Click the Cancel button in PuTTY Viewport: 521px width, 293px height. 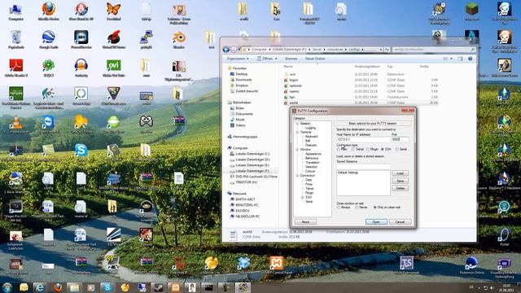(400, 221)
